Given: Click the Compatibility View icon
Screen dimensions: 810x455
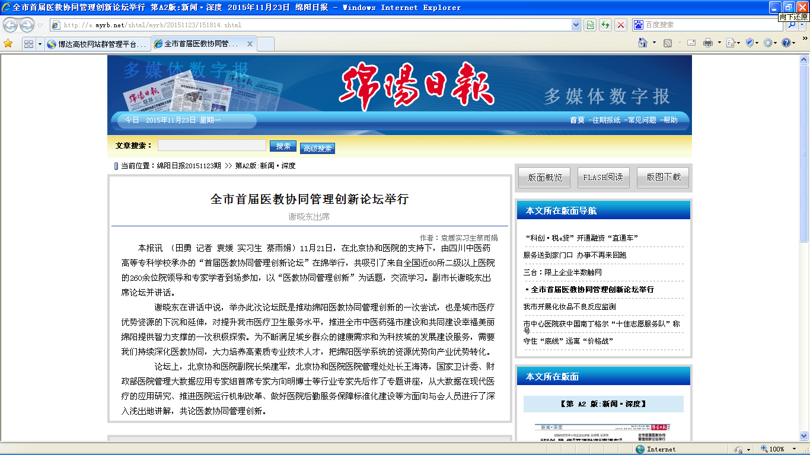Looking at the screenshot, I should pos(589,25).
